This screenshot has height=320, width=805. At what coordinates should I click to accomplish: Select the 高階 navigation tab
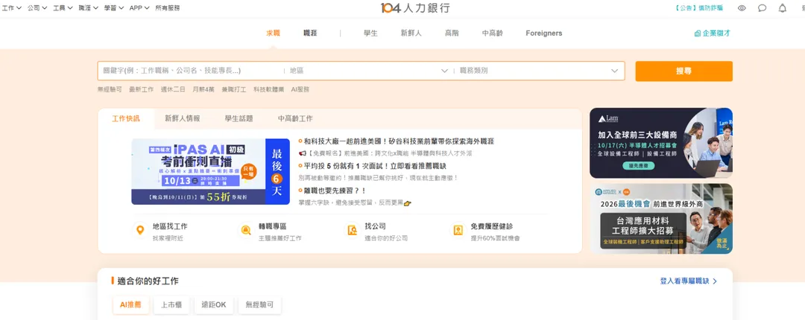point(452,33)
